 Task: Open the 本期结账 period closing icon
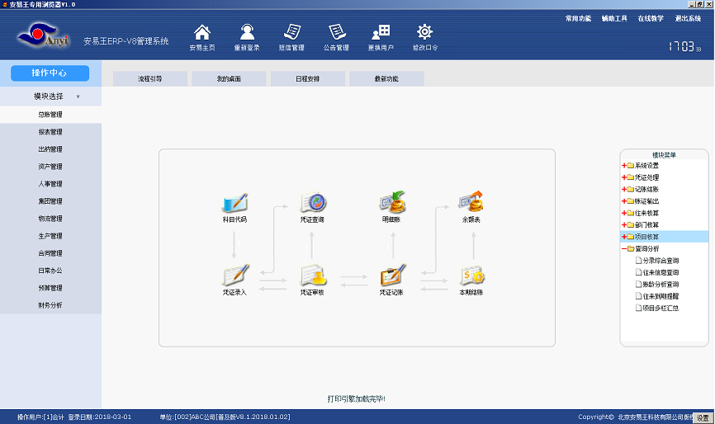[x=472, y=275]
